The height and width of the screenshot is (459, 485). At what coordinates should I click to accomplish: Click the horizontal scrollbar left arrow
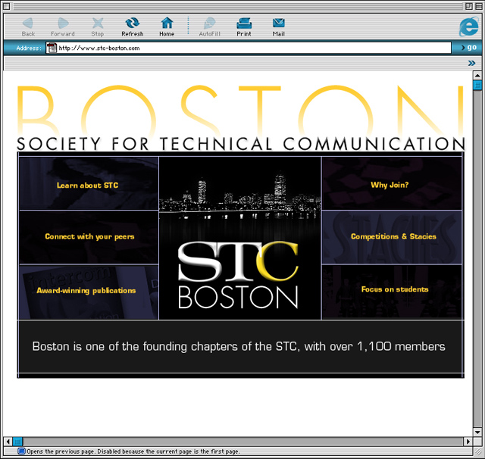coord(8,442)
